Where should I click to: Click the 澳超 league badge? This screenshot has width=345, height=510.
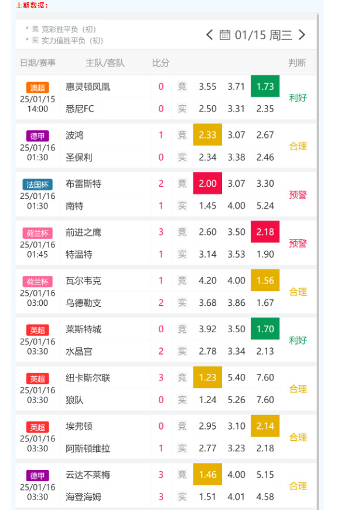37,87
